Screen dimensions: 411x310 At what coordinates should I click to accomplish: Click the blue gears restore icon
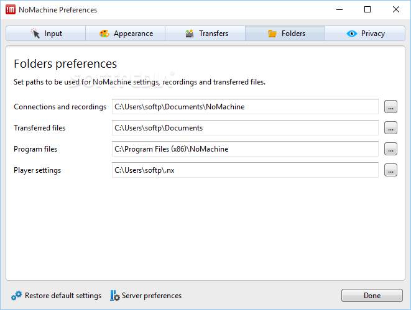pos(17,296)
